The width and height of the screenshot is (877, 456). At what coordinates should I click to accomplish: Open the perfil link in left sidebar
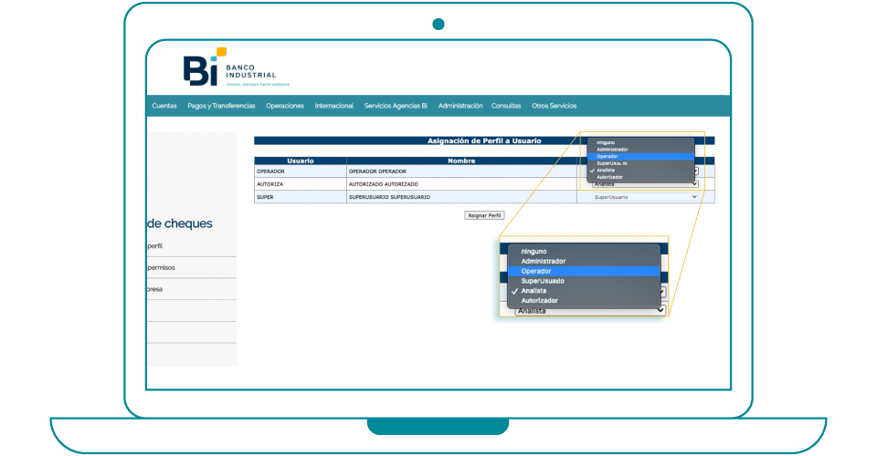pyautogui.click(x=155, y=246)
